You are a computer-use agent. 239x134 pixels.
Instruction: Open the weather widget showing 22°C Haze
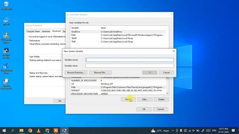[x=160, y=131]
